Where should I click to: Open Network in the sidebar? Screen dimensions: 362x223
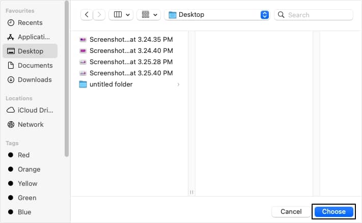click(x=30, y=124)
